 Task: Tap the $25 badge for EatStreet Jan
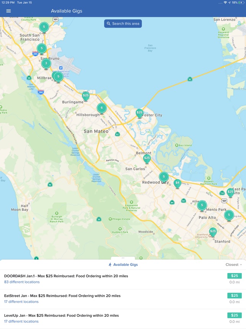point(235,295)
